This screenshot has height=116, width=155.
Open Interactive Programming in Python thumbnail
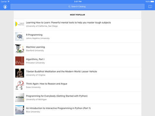[20, 110]
